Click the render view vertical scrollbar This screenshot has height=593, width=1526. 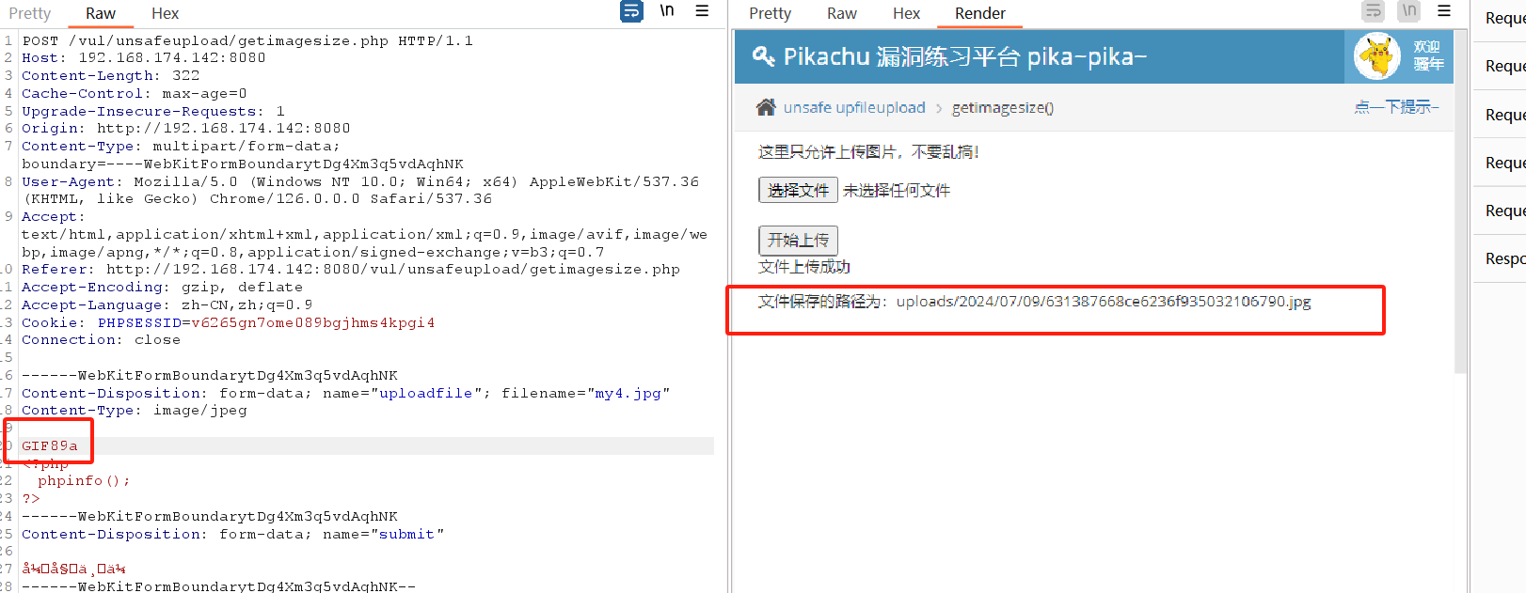click(x=1460, y=201)
